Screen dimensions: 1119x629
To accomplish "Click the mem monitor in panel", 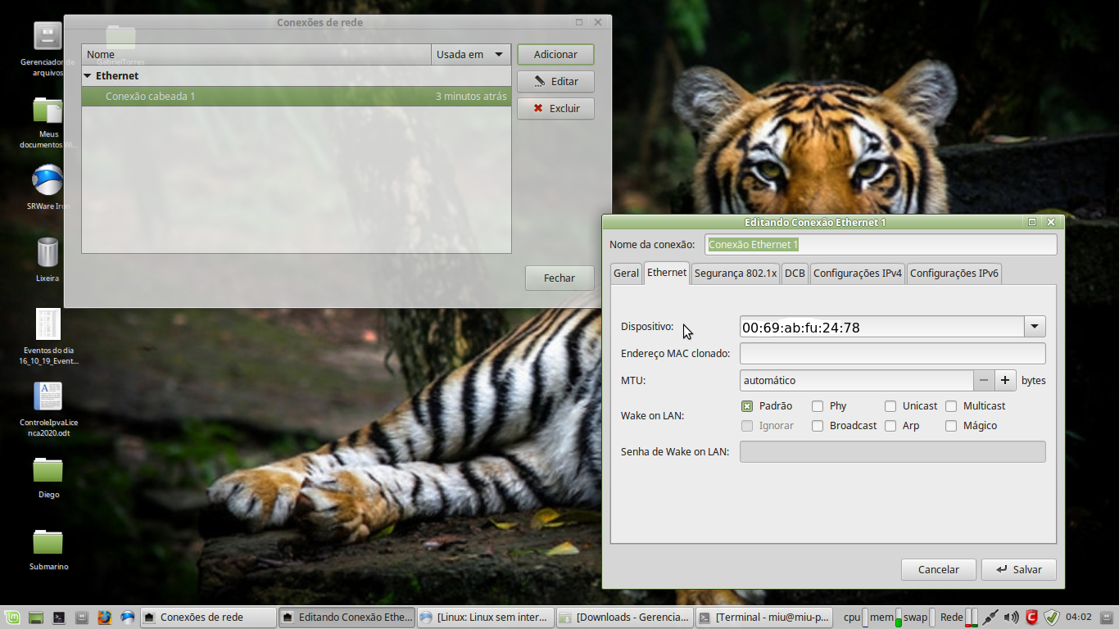I will click(885, 618).
